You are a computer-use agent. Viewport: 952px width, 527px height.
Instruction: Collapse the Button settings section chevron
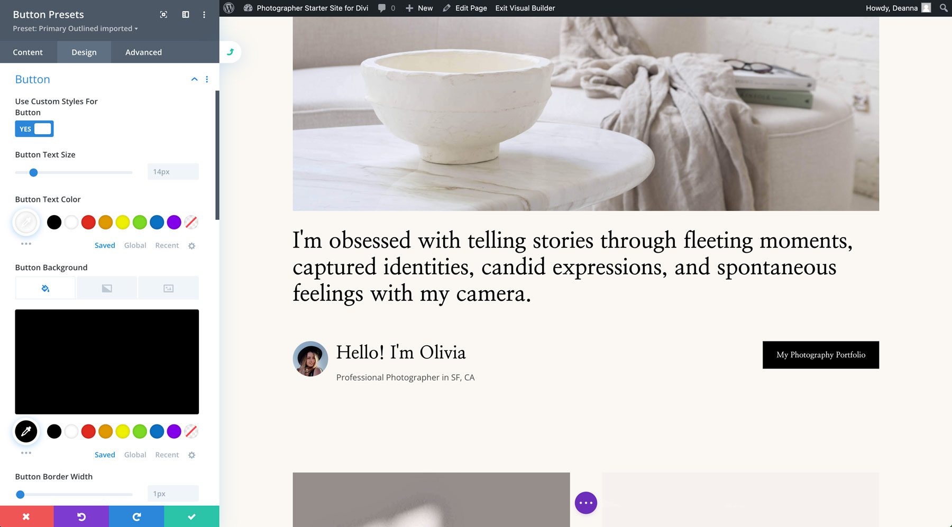click(x=194, y=79)
